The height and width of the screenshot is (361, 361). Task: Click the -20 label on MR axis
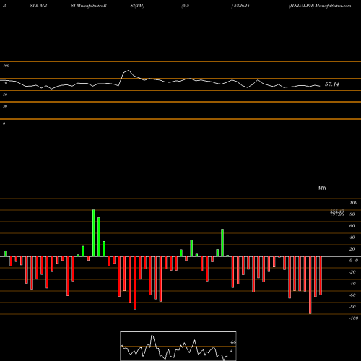click(352, 272)
